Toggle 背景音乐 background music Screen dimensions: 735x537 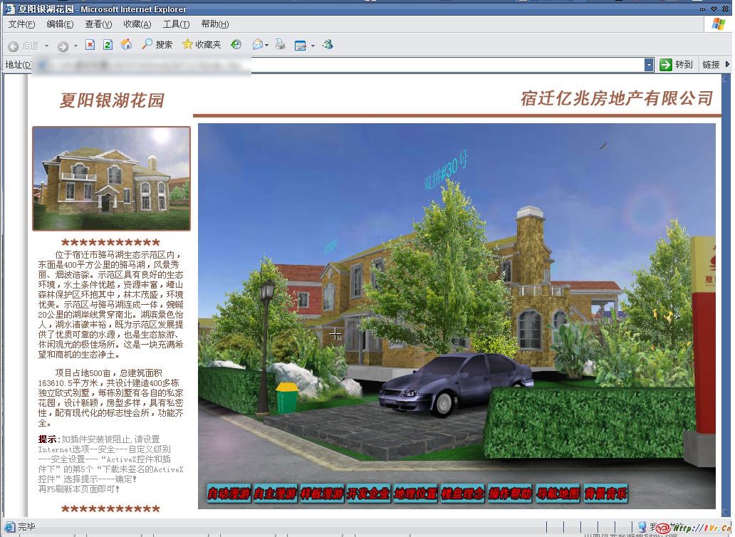(605, 494)
